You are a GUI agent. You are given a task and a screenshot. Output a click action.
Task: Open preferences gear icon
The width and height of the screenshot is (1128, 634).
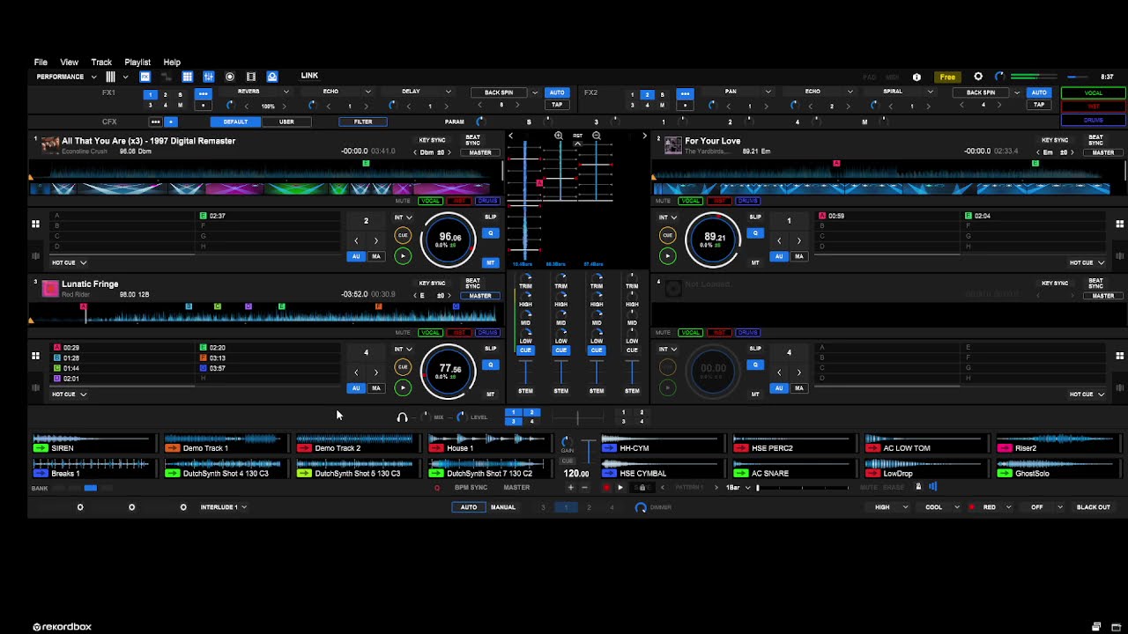[x=978, y=77]
